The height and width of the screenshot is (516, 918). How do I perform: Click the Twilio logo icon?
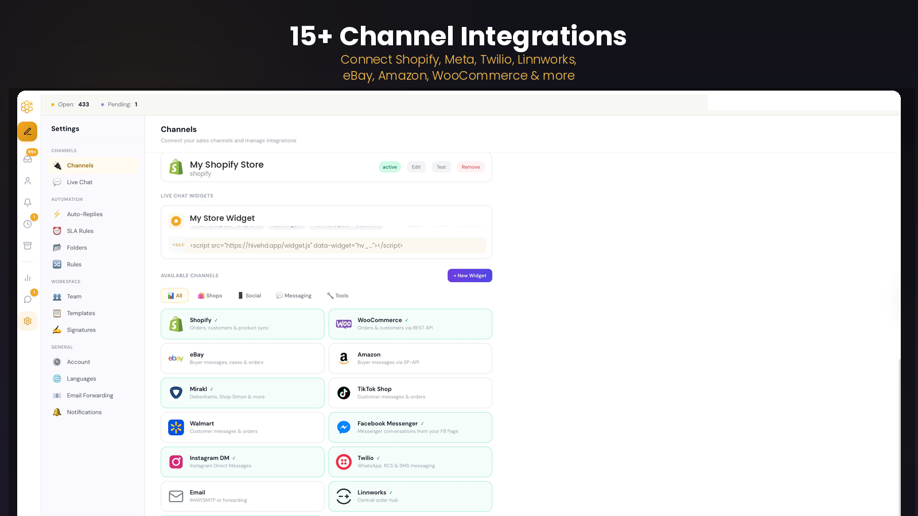[344, 462]
